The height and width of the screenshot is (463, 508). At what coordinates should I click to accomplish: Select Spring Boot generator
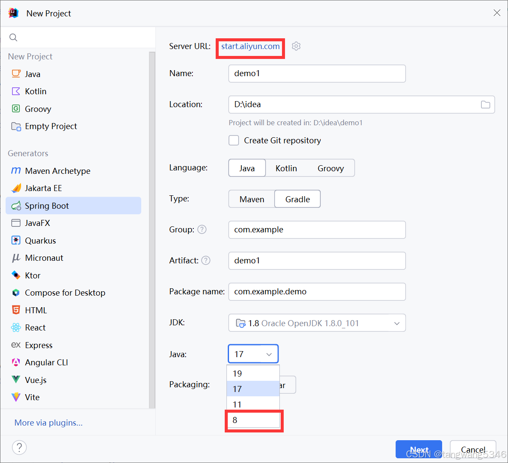pos(74,206)
